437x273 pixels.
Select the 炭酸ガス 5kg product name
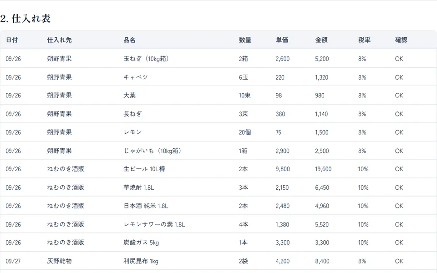pyautogui.click(x=141, y=243)
